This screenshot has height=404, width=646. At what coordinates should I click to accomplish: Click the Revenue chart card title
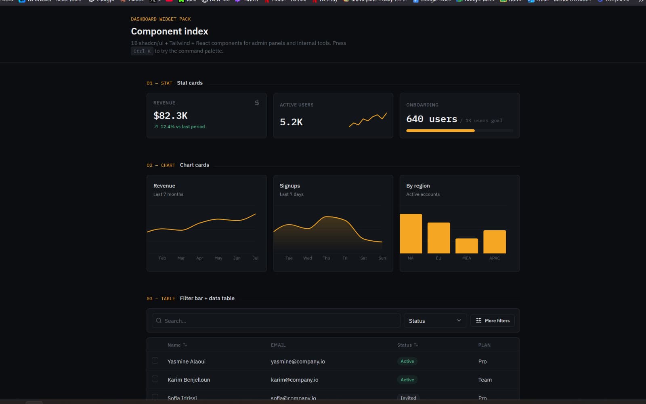click(164, 186)
